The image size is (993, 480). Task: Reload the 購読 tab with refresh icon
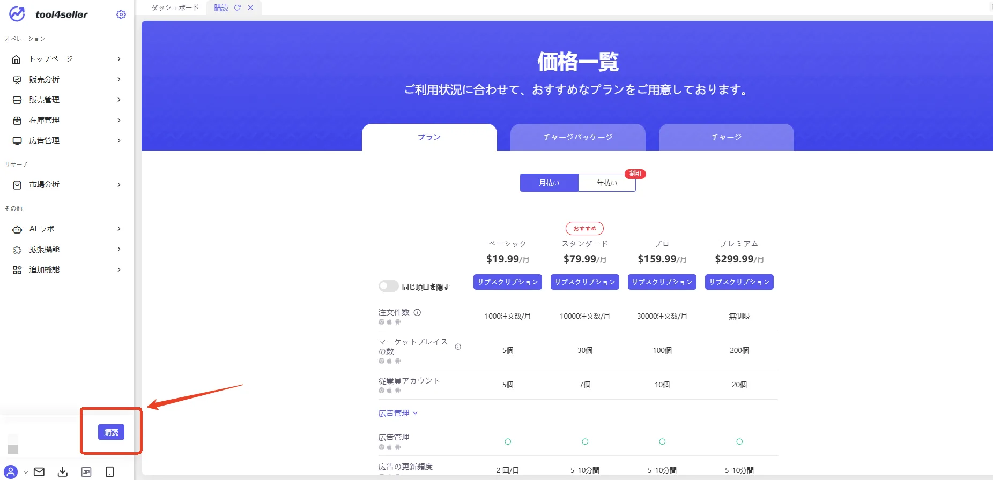click(x=238, y=7)
